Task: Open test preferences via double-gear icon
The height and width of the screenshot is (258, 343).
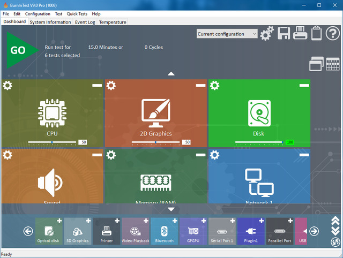Action: 267,34
